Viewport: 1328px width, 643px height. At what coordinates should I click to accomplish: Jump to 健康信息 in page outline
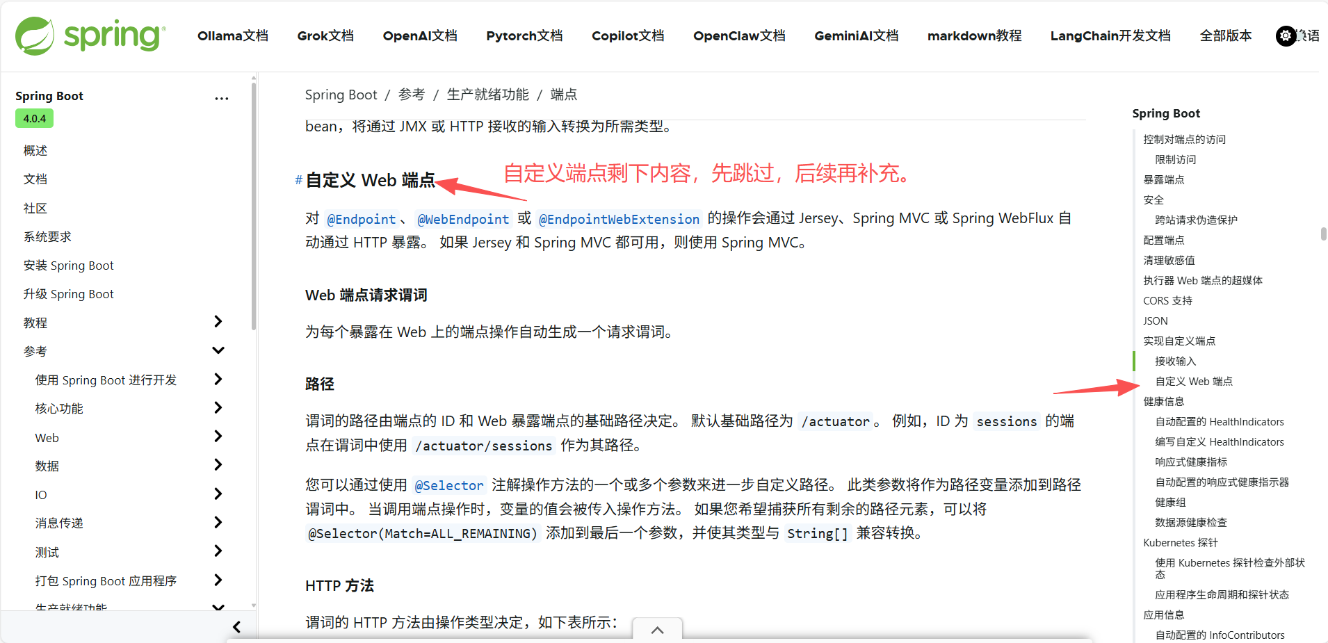[x=1163, y=402]
